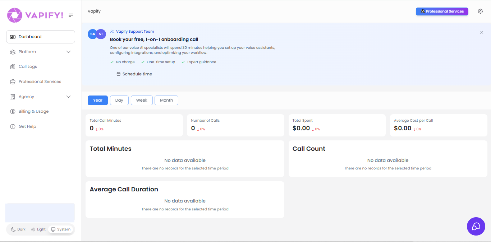The image size is (491, 242).
Task: Open the Get Help page
Action: click(41, 126)
